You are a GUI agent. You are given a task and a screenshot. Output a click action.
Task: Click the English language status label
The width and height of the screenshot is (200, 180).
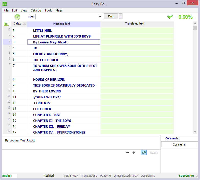7,176
